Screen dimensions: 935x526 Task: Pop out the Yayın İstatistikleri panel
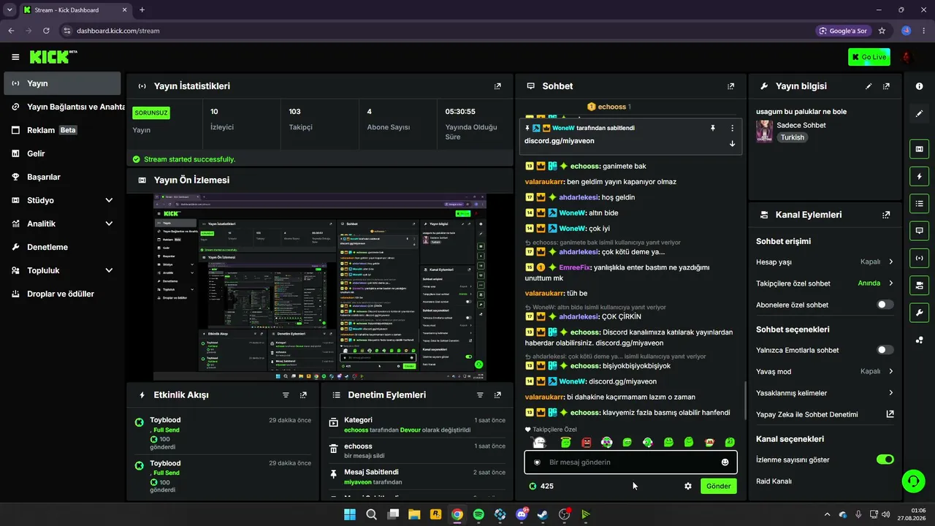pyautogui.click(x=497, y=86)
